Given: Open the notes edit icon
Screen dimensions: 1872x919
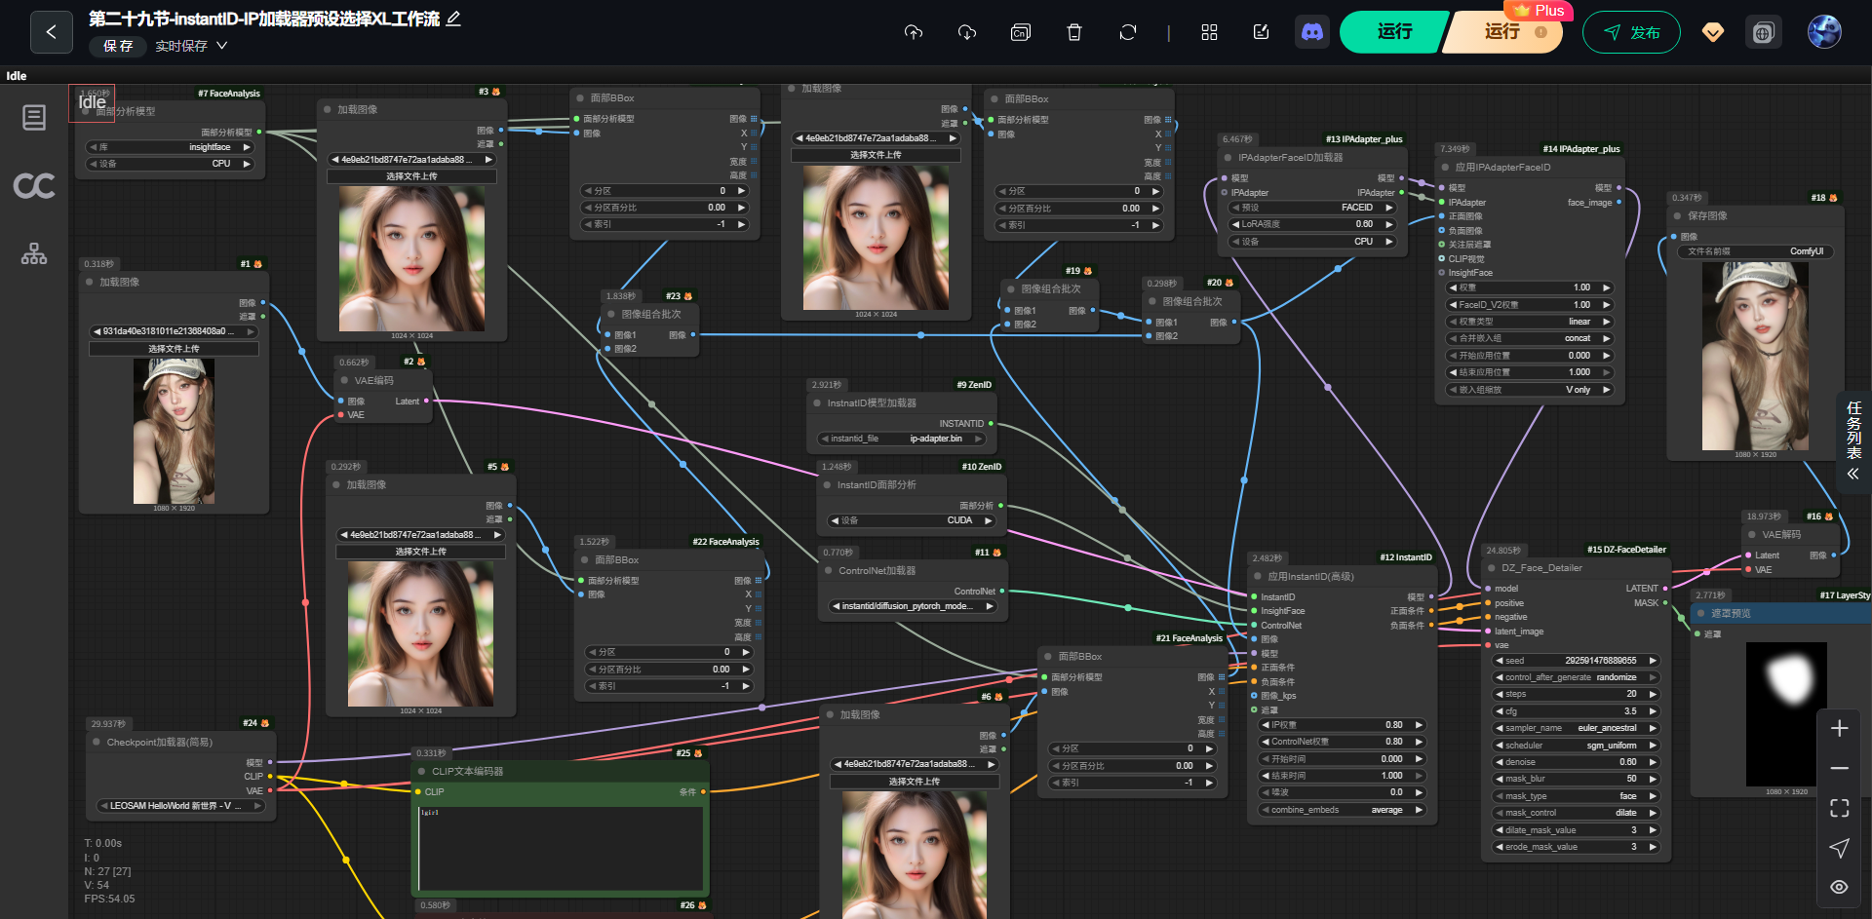Looking at the screenshot, I should pyautogui.click(x=1261, y=32).
